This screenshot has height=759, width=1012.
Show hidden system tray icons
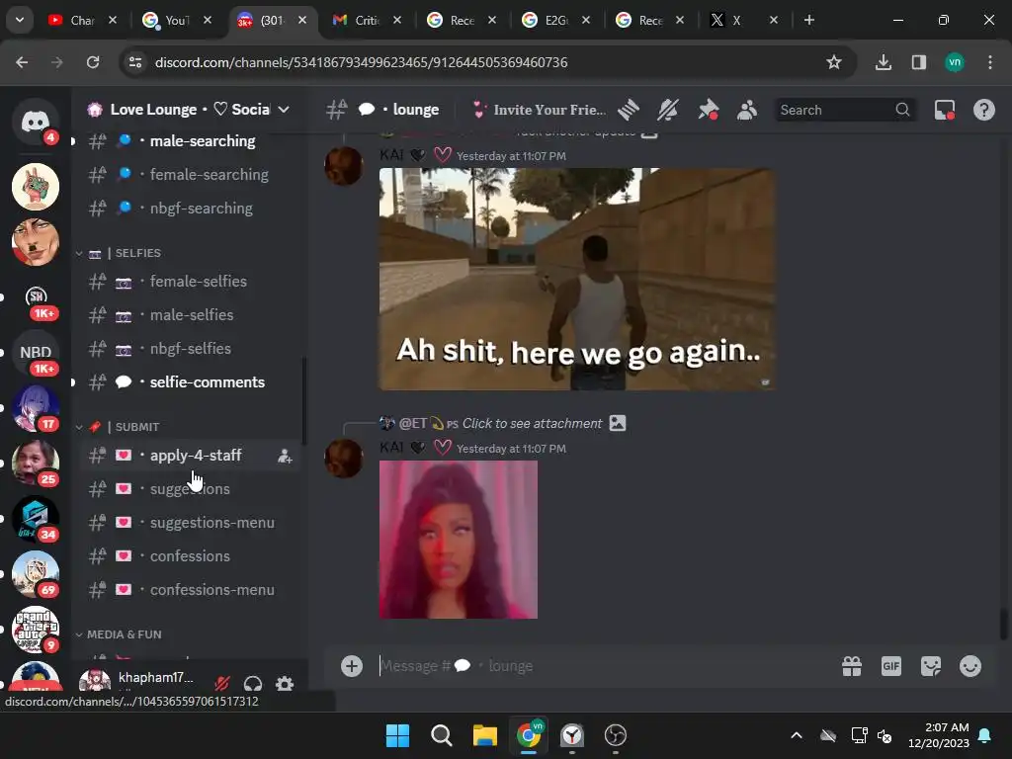797,735
